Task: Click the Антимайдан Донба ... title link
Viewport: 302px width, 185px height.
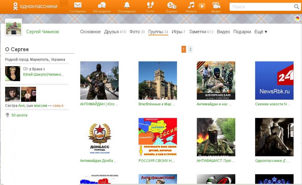Action: coord(98,161)
